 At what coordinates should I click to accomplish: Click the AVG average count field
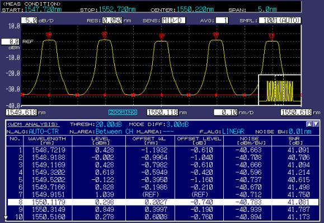222,20
